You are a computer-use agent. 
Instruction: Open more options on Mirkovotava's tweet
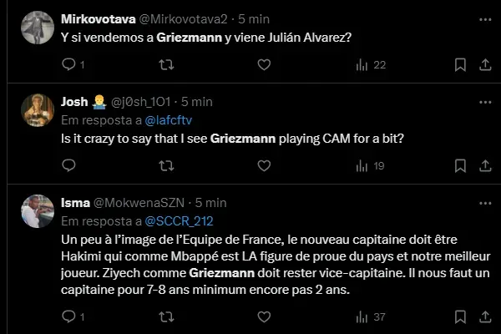coord(484,18)
